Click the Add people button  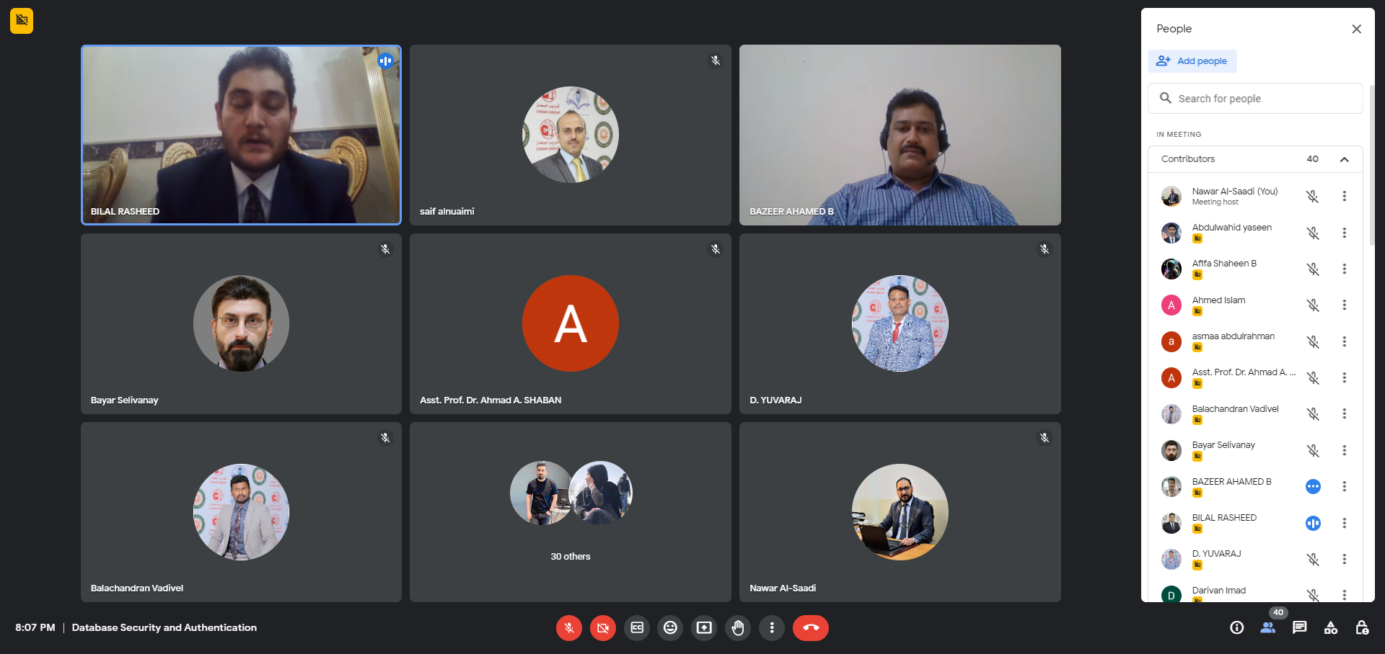click(1192, 61)
